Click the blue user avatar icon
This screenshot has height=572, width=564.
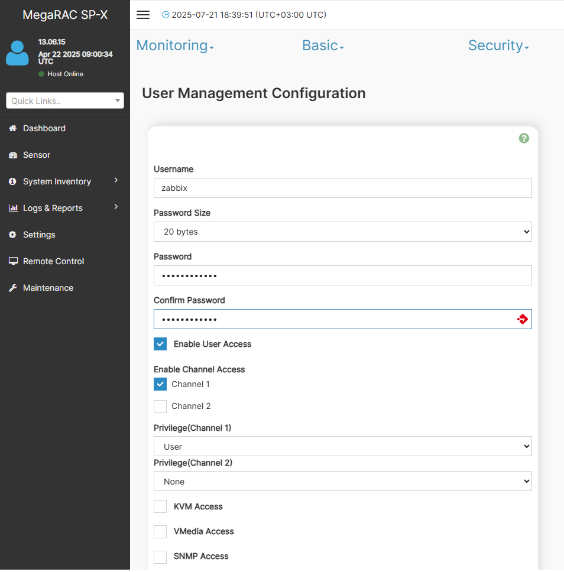pyautogui.click(x=17, y=53)
